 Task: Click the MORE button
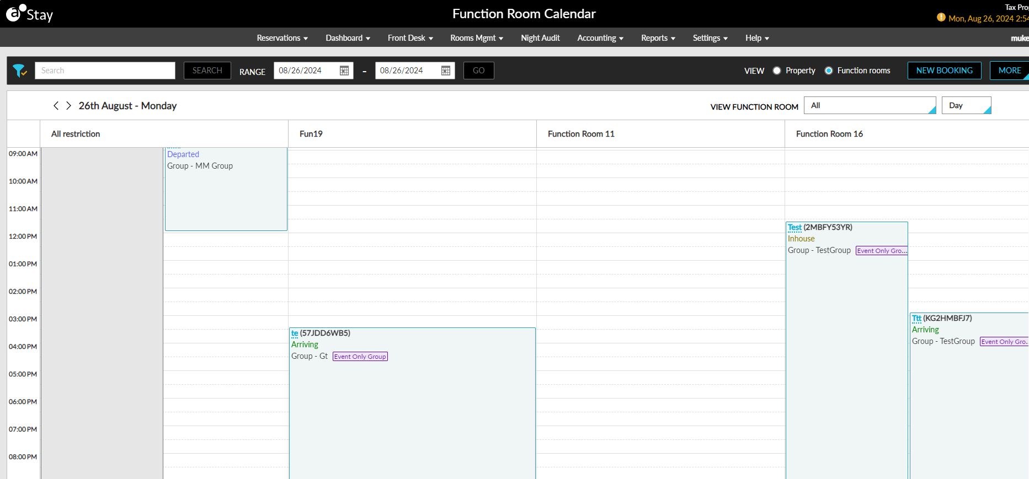1010,71
